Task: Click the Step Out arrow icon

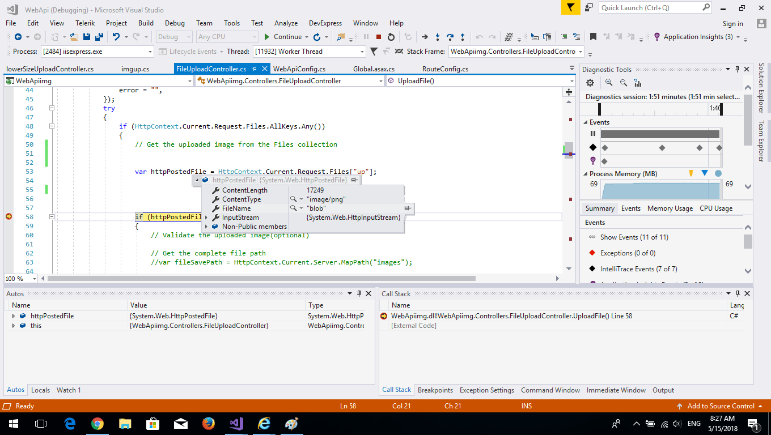Action: click(x=463, y=37)
